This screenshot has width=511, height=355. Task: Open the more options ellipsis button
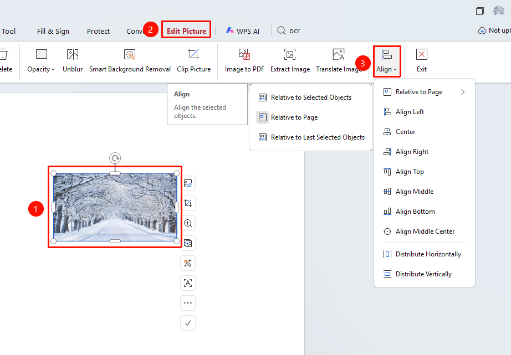click(188, 303)
